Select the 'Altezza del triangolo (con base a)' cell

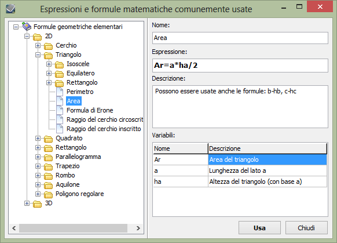click(268, 182)
